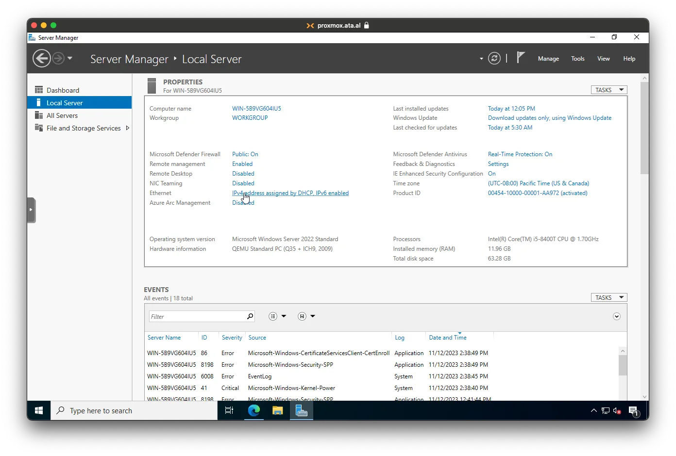676x456 pixels.
Task: Open the View menu
Action: pos(603,59)
